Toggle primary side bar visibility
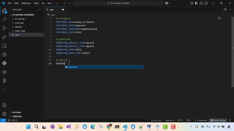 (197, 3)
